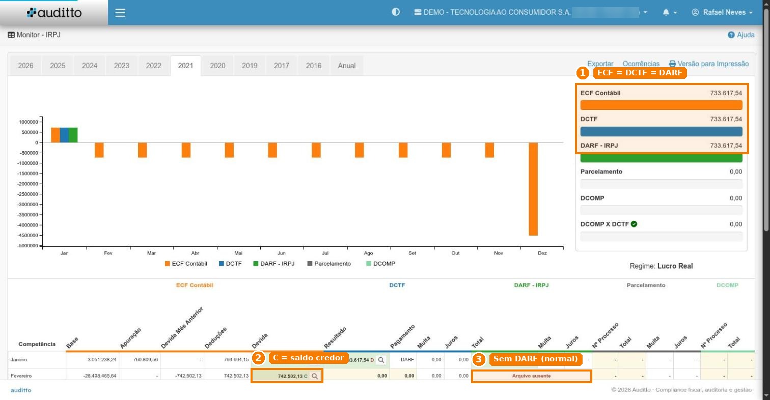Select the 2016 year tab
The width and height of the screenshot is (770, 400).
(x=314, y=66)
